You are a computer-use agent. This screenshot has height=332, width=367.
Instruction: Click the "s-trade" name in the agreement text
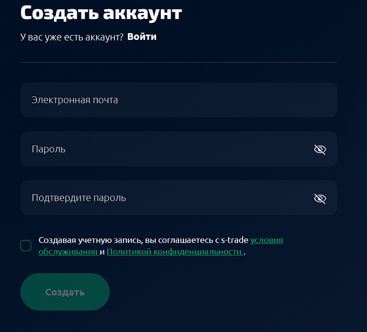[235, 240]
